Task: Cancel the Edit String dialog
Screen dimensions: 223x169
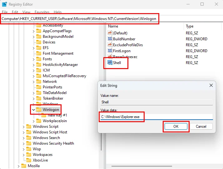Action: click(201, 126)
